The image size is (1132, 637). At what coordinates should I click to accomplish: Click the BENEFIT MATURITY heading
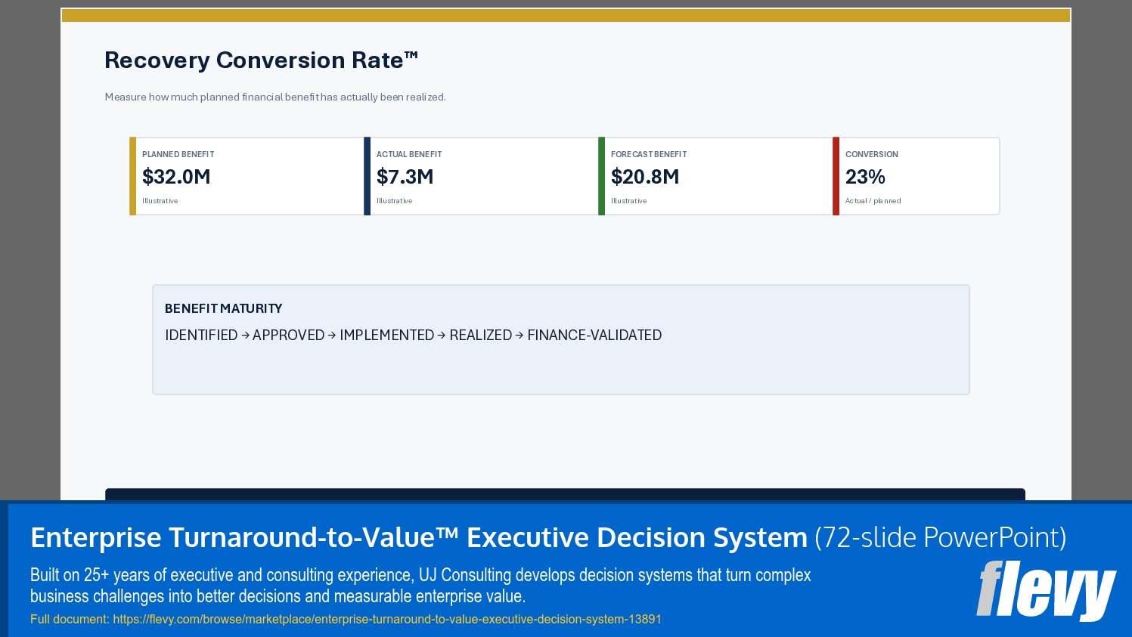(x=224, y=308)
